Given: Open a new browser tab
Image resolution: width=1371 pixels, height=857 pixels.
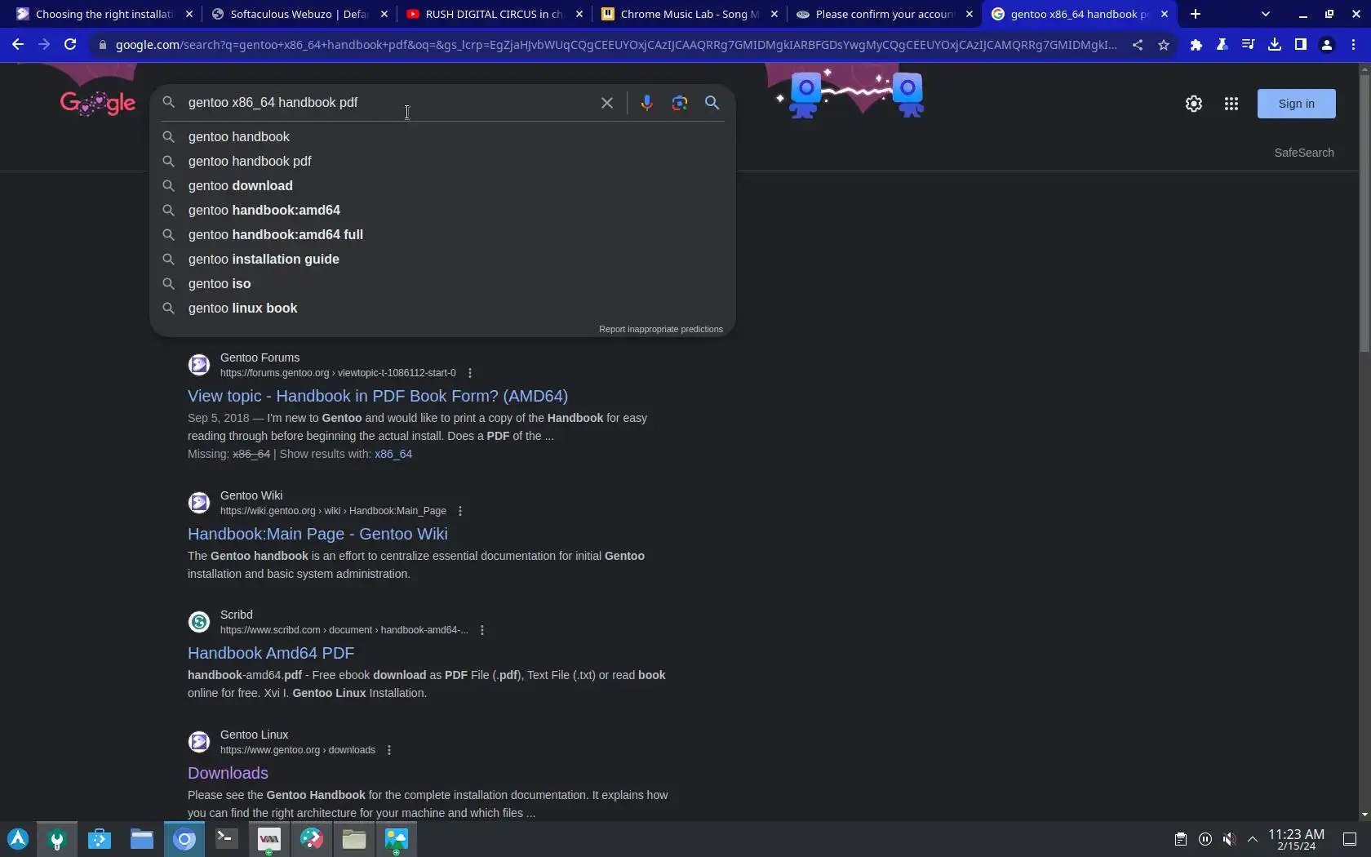Looking at the screenshot, I should (x=1195, y=14).
